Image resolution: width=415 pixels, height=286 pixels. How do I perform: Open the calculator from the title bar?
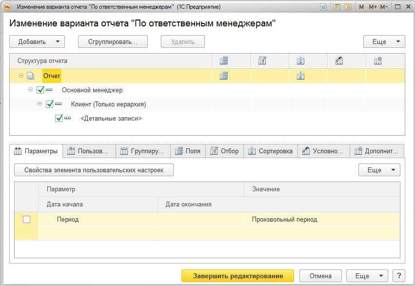[337, 7]
